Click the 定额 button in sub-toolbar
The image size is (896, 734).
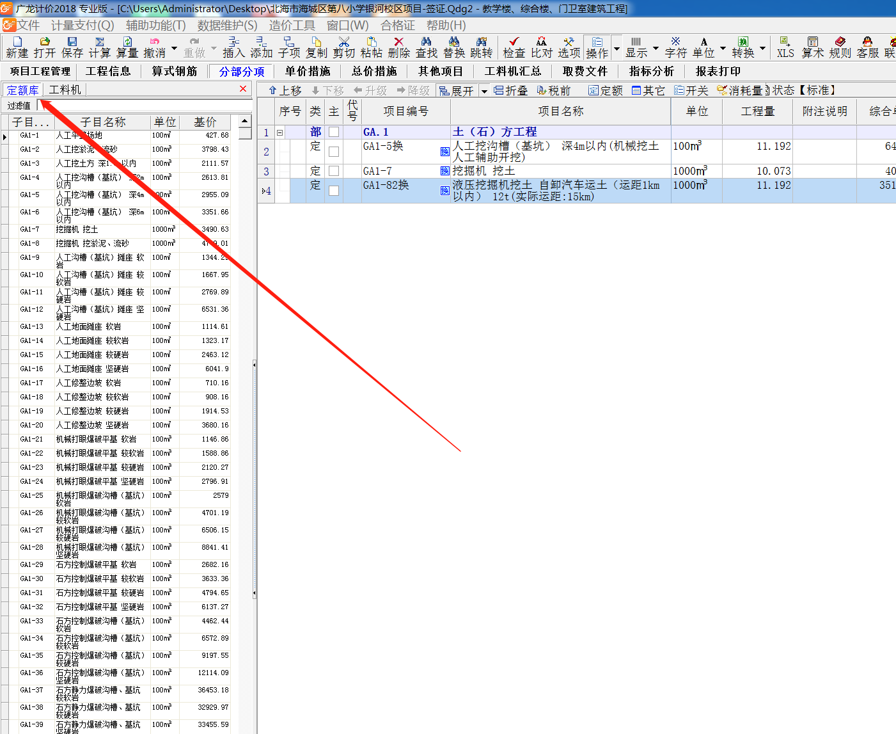tap(605, 91)
